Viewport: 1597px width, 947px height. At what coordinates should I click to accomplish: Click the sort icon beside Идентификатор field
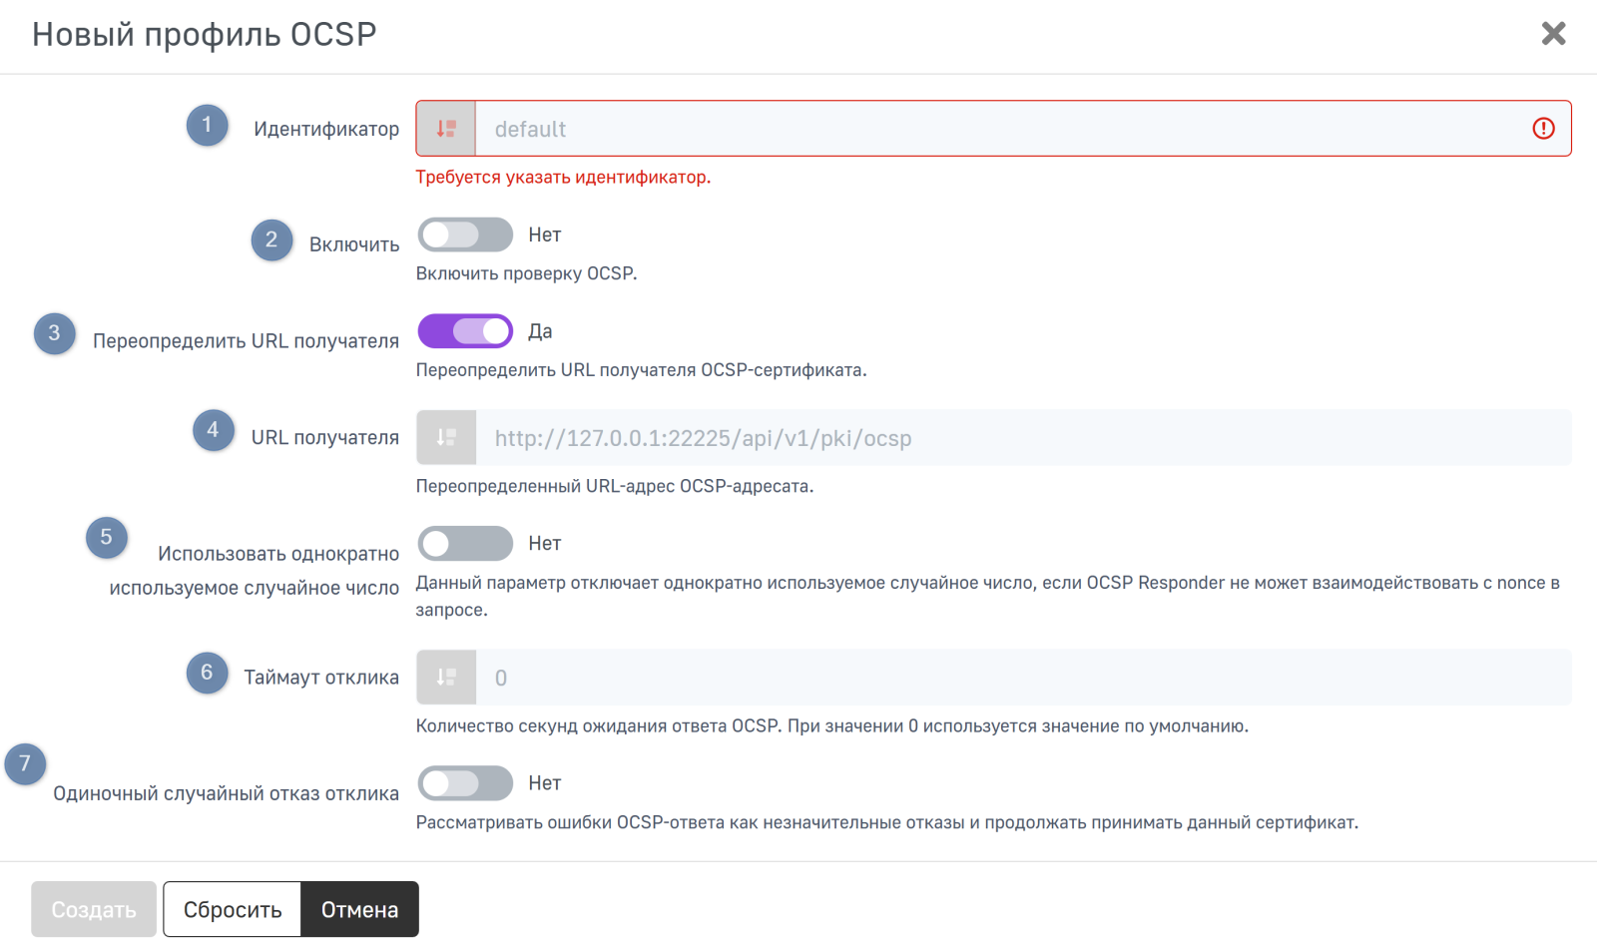[446, 129]
